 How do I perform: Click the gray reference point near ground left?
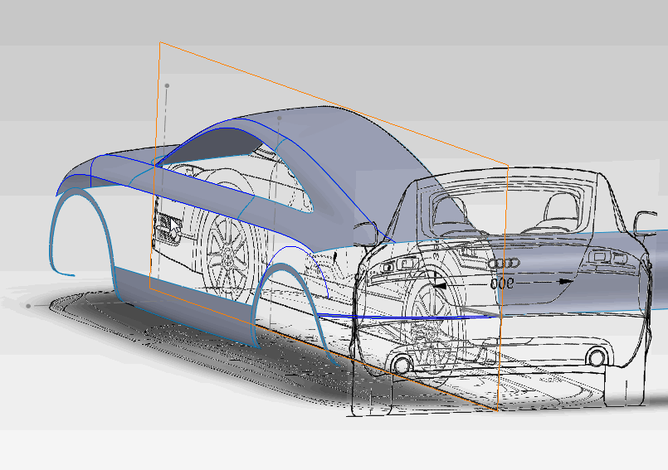pyautogui.click(x=29, y=306)
